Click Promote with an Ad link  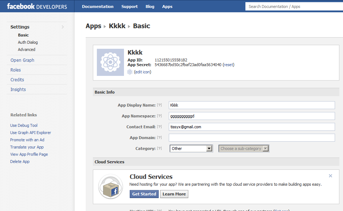(x=27, y=140)
